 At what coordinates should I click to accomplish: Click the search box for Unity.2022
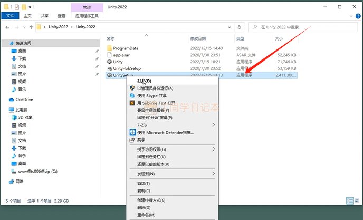click(303, 27)
